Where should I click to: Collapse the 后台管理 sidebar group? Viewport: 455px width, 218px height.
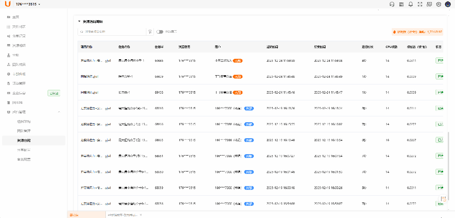59,112
